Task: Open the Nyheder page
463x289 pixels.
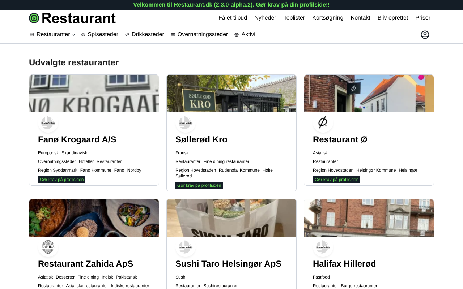Action: (265, 18)
